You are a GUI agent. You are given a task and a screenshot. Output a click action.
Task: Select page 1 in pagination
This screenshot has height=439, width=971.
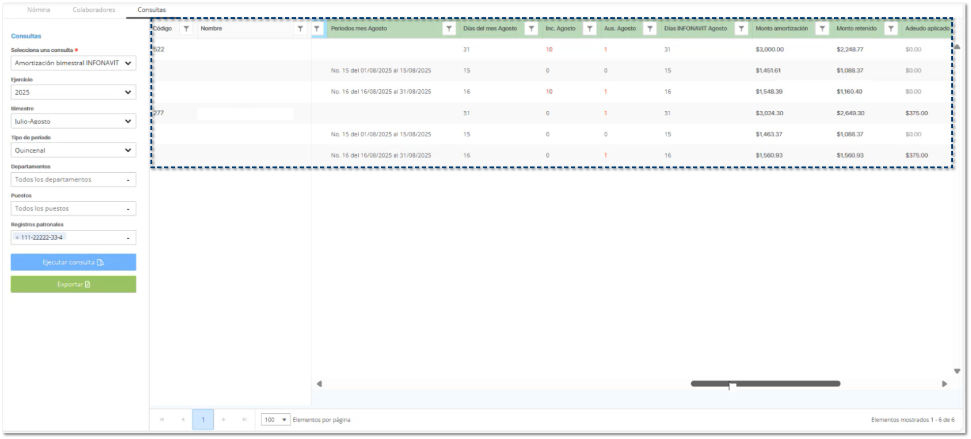point(203,419)
